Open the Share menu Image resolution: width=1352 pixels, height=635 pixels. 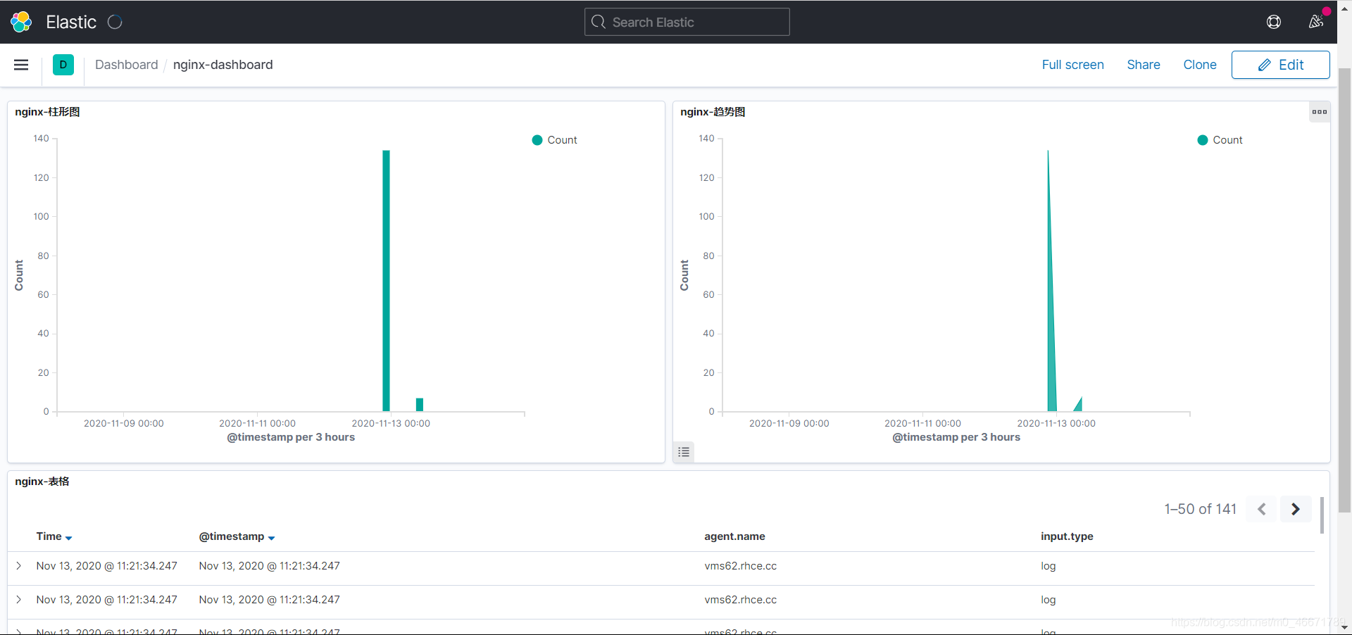click(x=1143, y=65)
